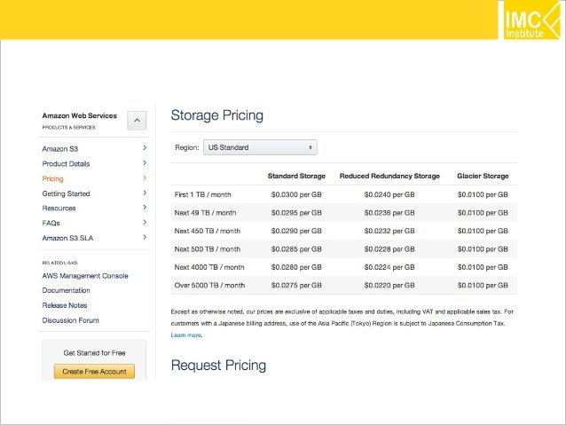Click the Amazon Web Services heading
Viewport: 566px width, 425px height.
click(x=80, y=115)
